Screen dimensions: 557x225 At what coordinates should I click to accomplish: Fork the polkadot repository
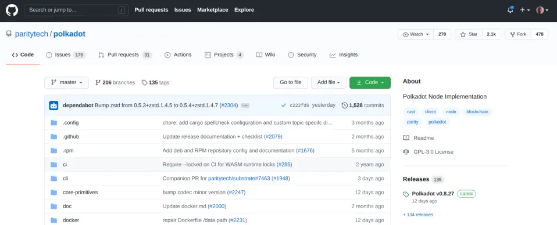click(x=518, y=34)
